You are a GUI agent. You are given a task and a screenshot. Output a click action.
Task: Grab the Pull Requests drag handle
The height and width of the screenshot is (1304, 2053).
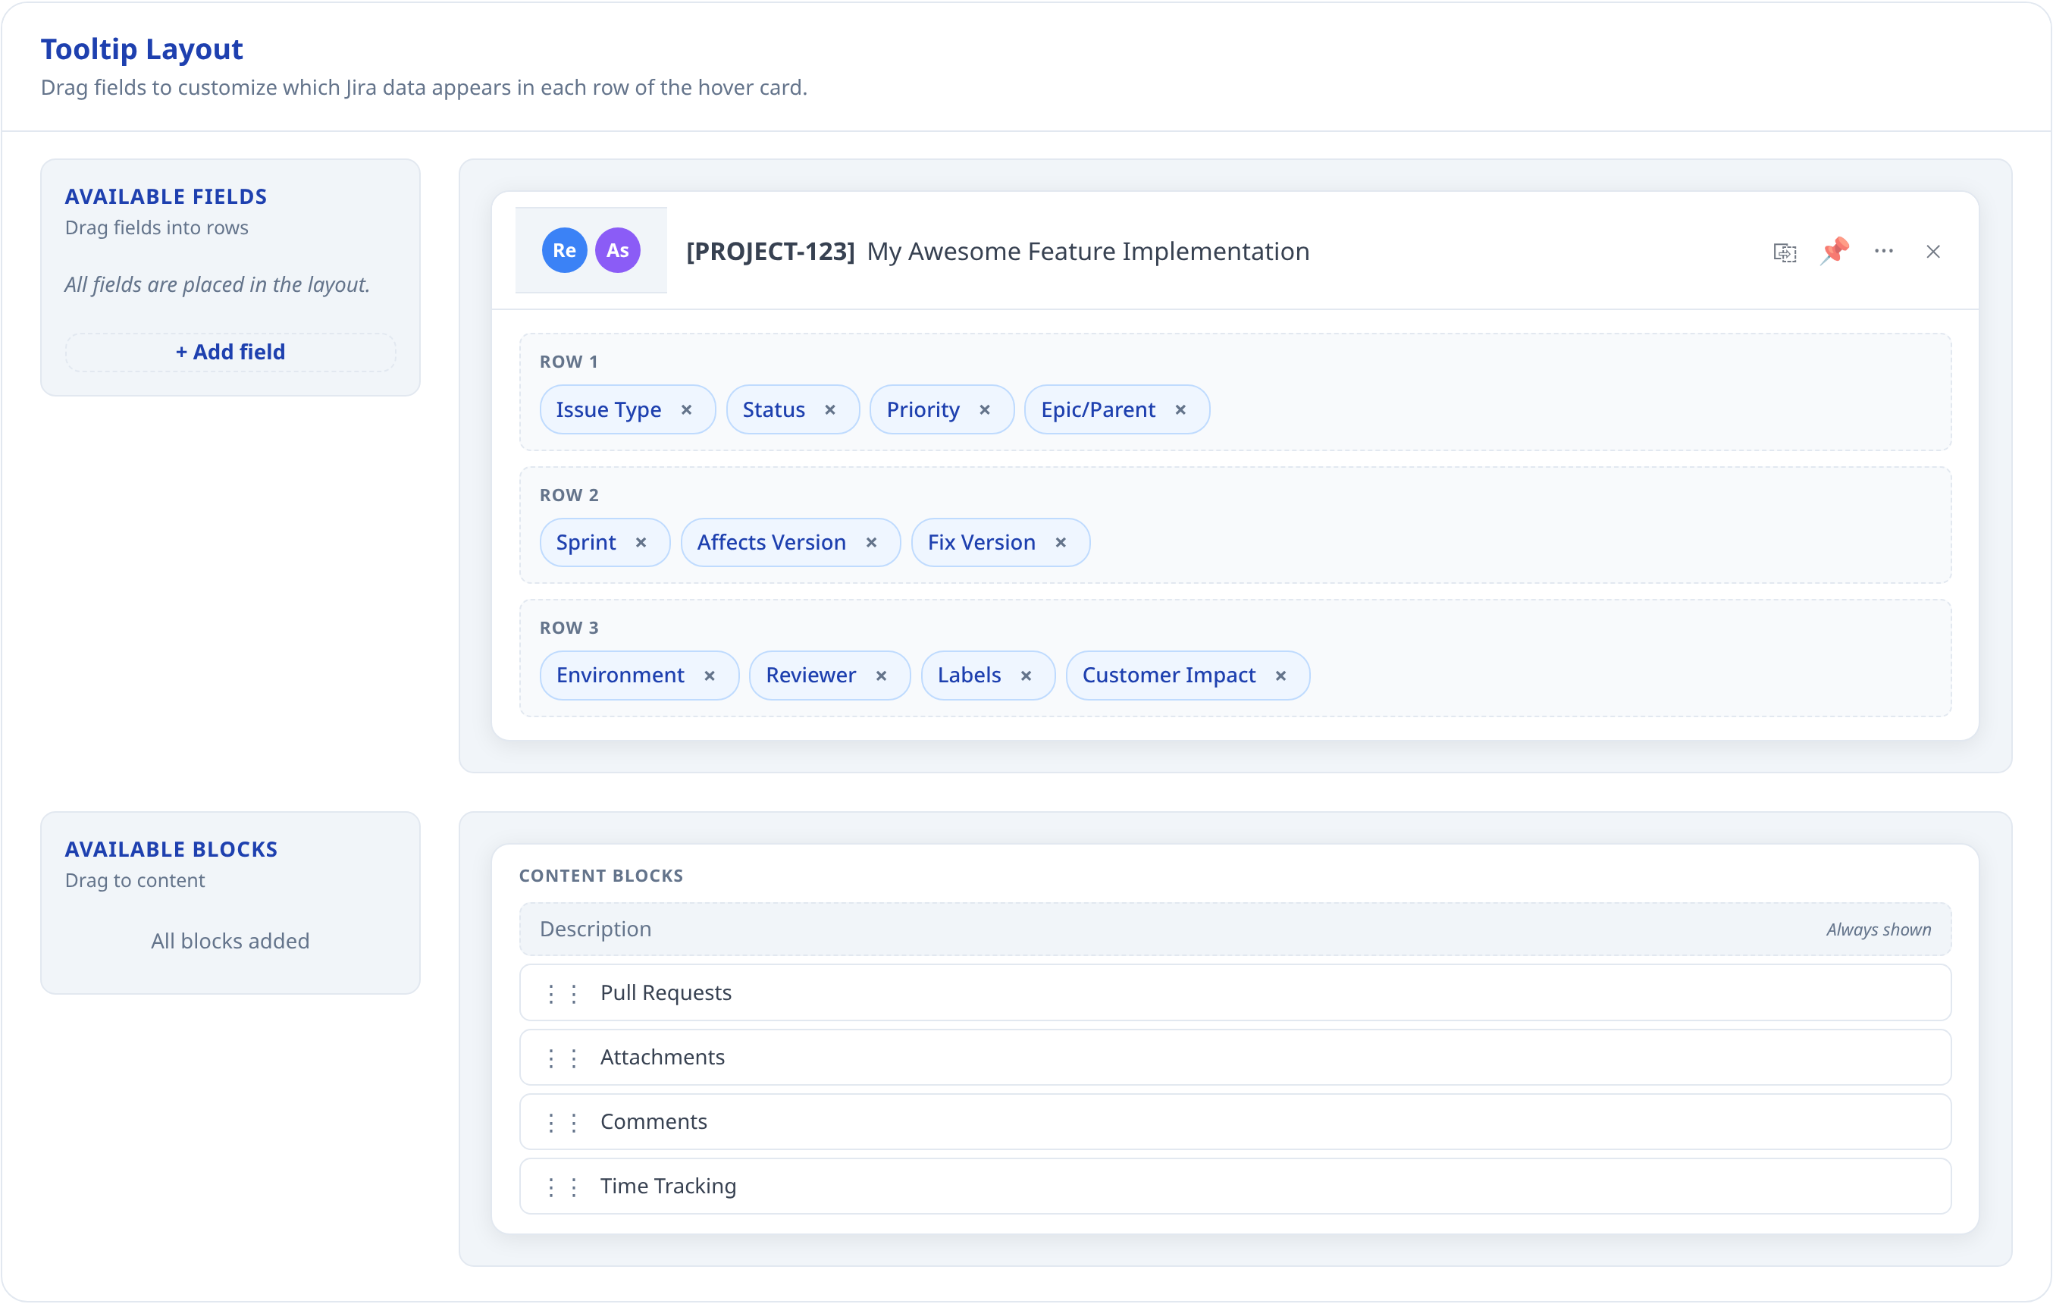[x=563, y=994]
